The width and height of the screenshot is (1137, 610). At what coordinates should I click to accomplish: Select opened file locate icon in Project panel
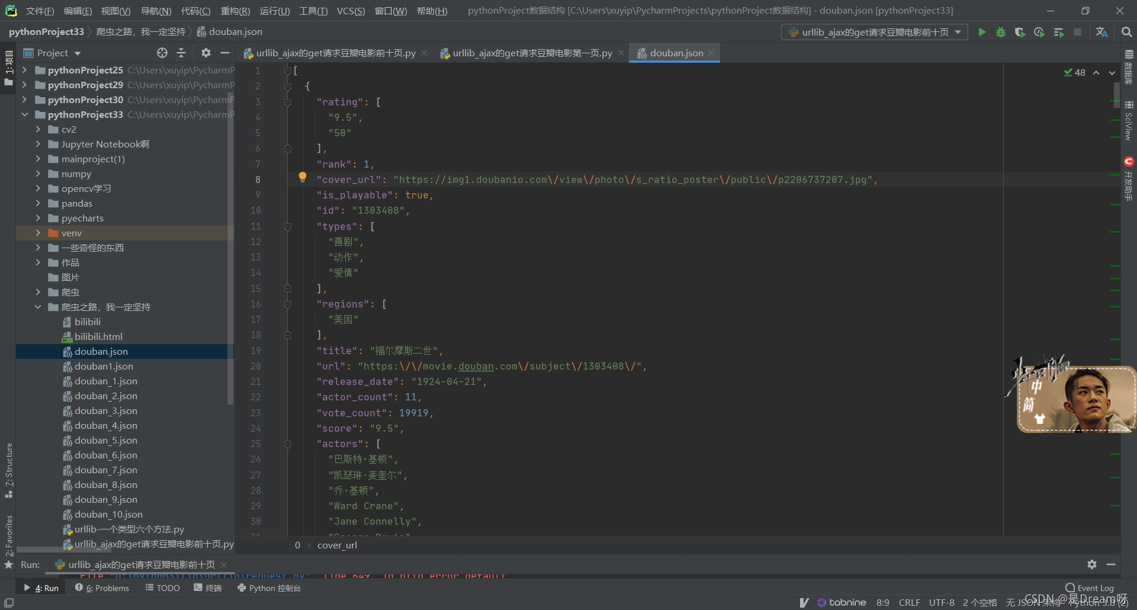[x=162, y=53]
